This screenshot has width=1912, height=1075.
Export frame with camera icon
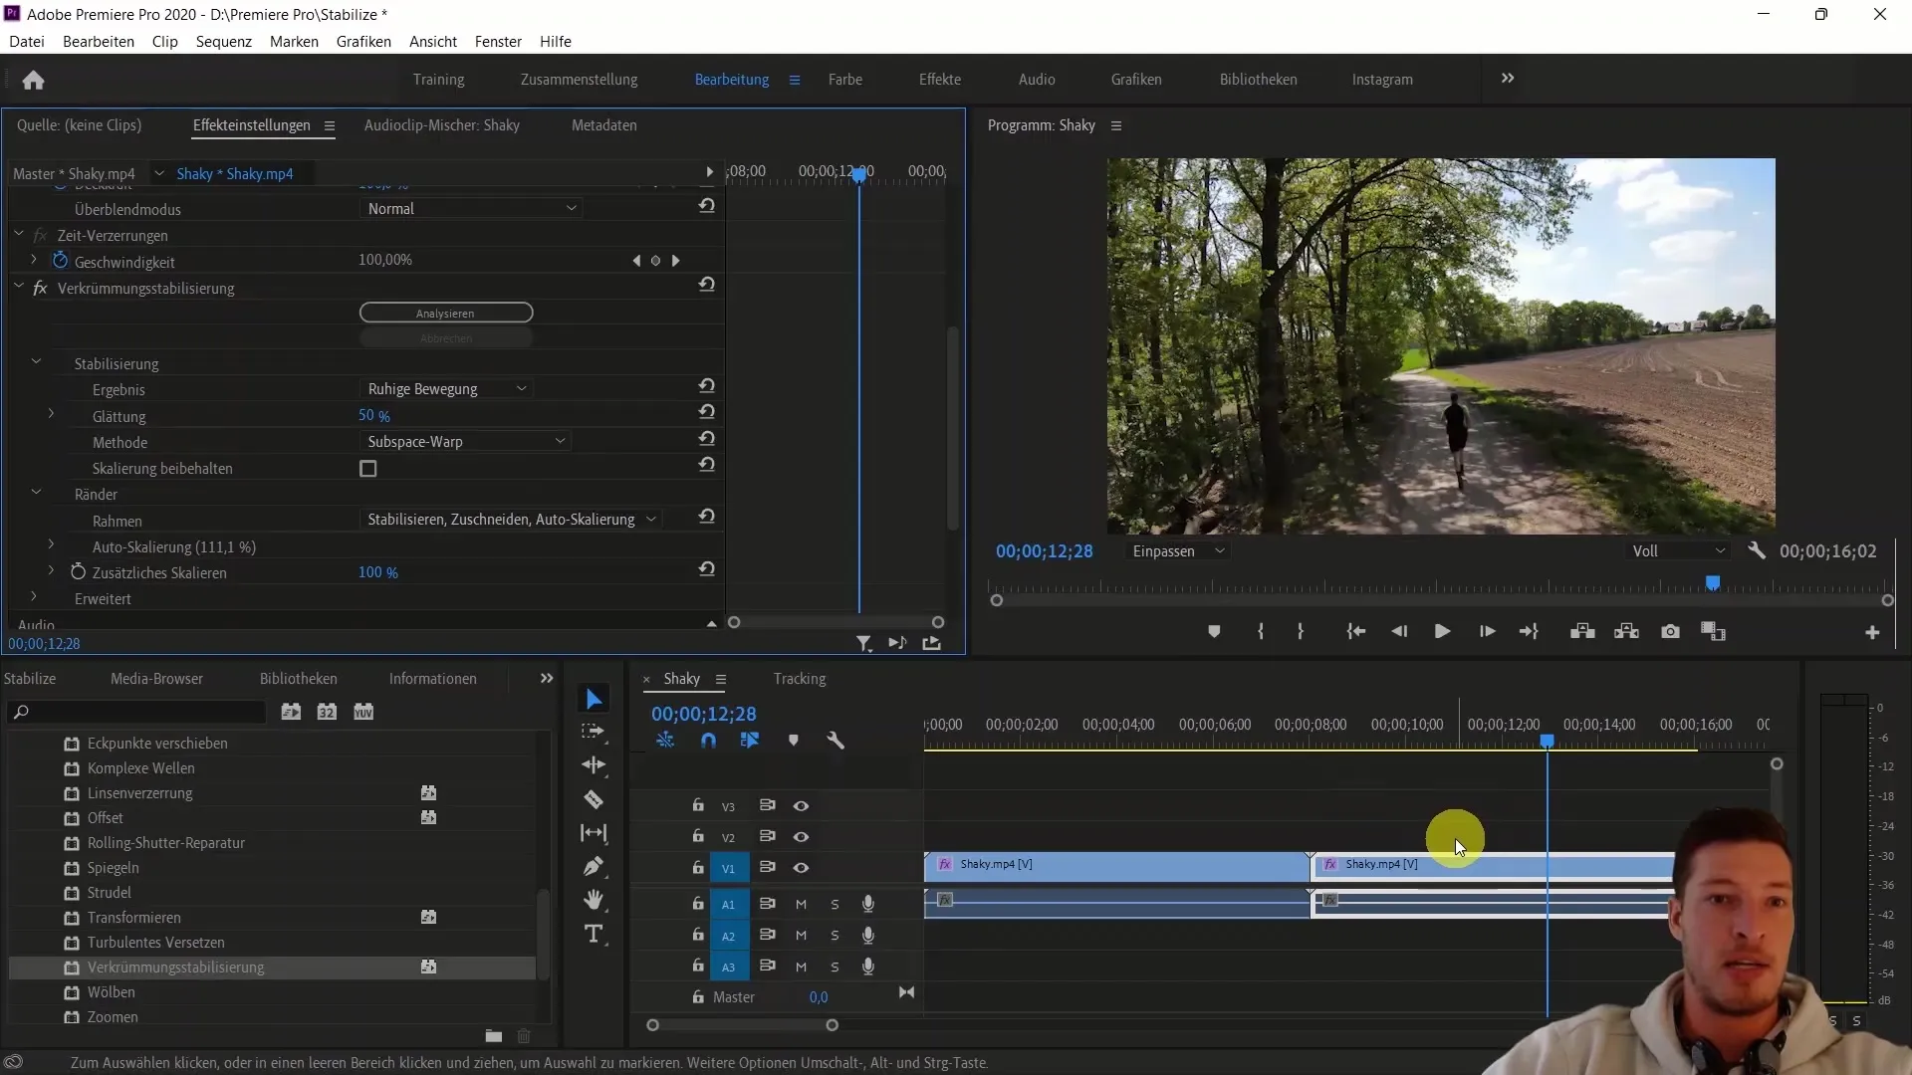(1670, 632)
